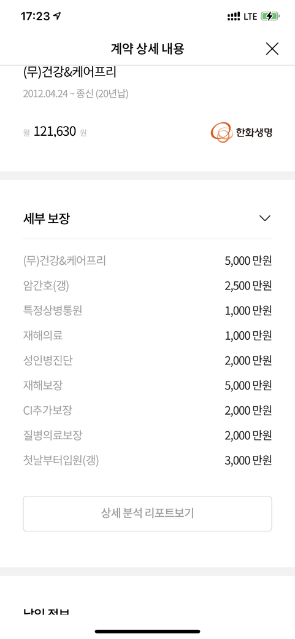Tap the (무)건강&케어프리 product title
295x639 pixels.
[x=69, y=73]
